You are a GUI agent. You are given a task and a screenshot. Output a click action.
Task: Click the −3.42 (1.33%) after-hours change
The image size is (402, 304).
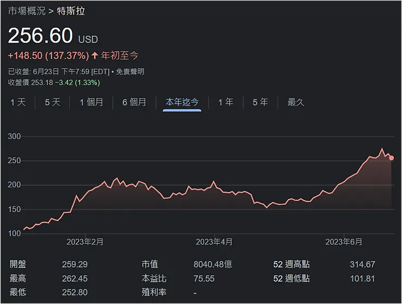tap(78, 83)
